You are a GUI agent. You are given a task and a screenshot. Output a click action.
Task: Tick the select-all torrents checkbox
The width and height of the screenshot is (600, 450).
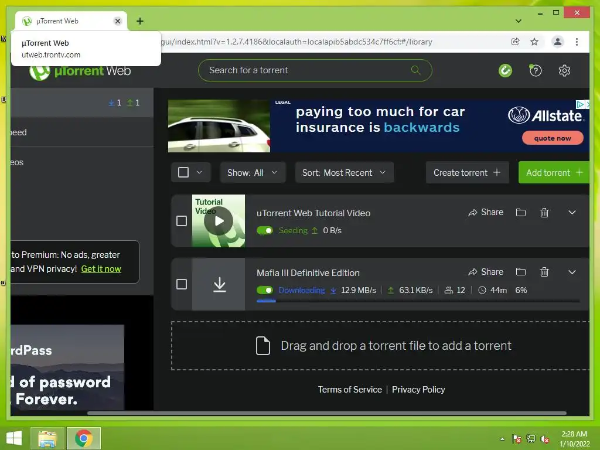pyautogui.click(x=183, y=172)
